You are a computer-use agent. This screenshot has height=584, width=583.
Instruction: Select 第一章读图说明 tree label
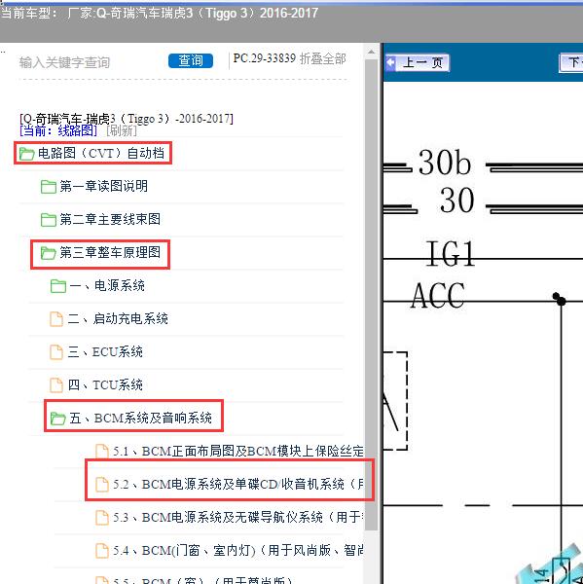[x=104, y=186]
